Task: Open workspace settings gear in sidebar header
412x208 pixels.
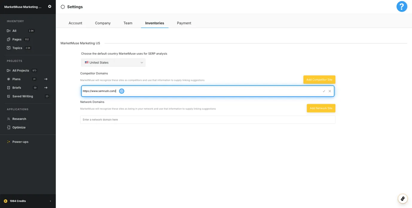Action: 50,7
